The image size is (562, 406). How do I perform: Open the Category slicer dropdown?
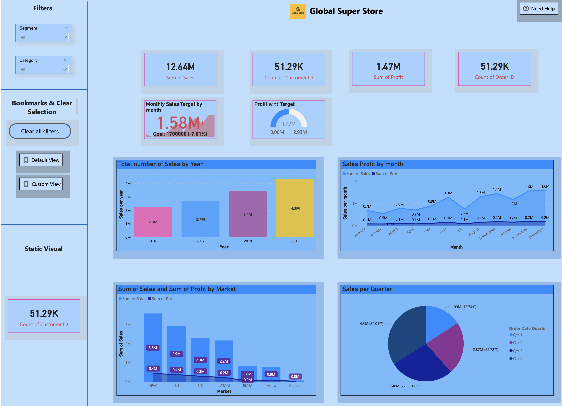pyautogui.click(x=66, y=60)
